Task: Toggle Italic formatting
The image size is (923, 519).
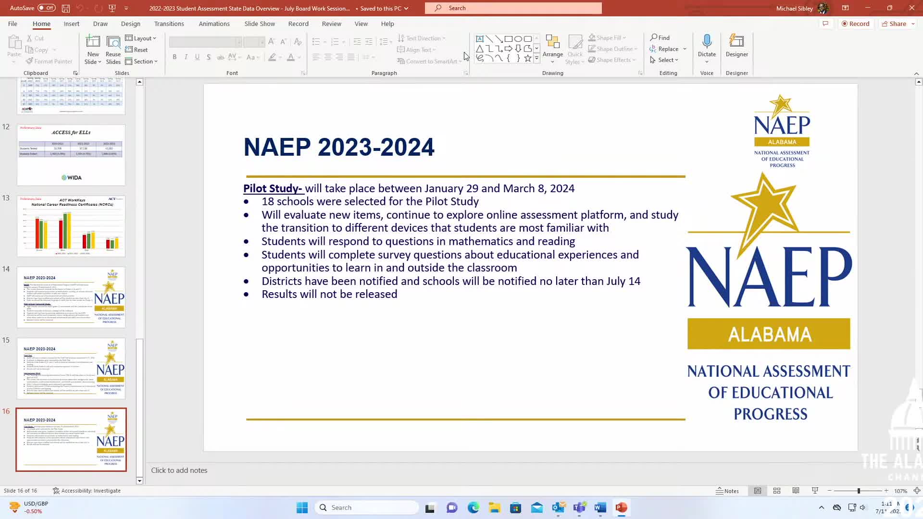Action: [186, 57]
